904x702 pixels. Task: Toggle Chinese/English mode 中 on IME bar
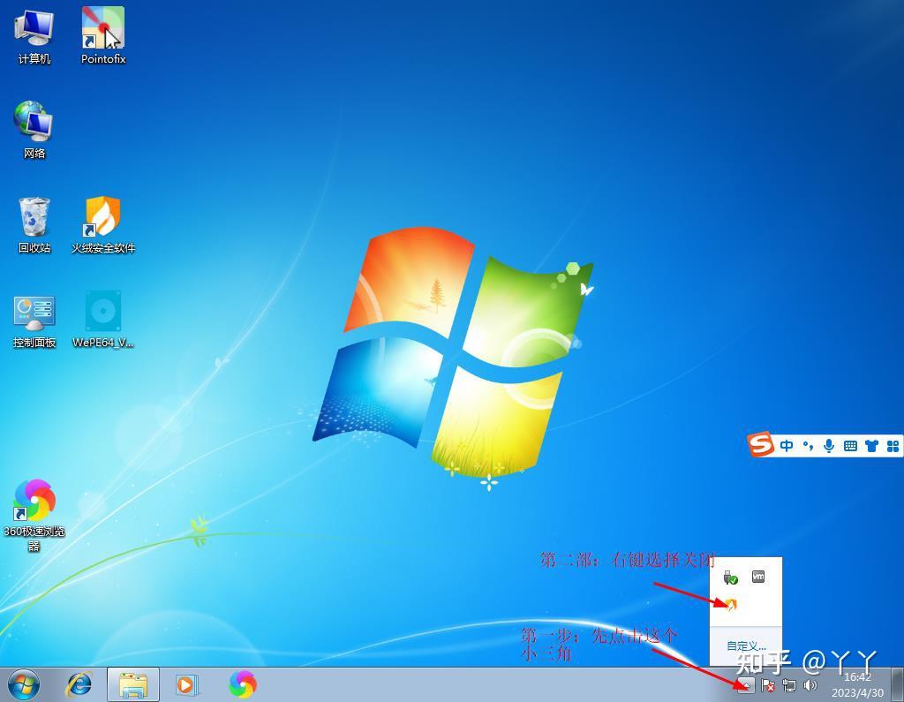(x=787, y=446)
